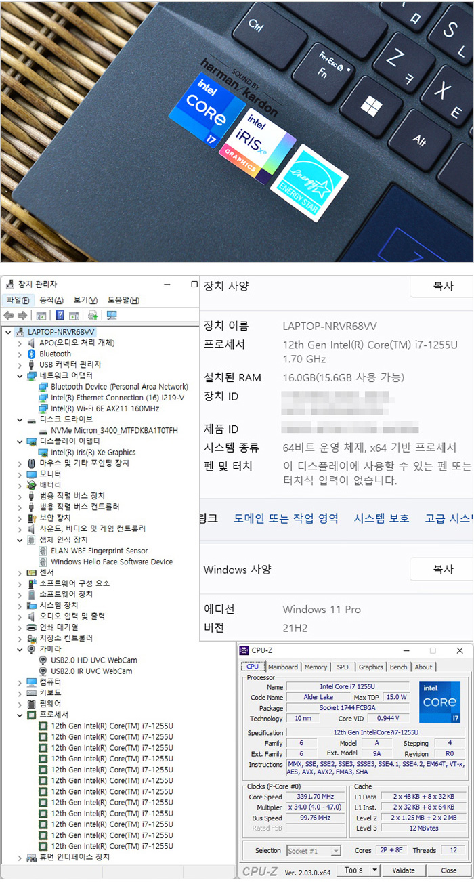This screenshot has width=474, height=882.
Task: Expand the 센서 category
Action: pos(20,572)
